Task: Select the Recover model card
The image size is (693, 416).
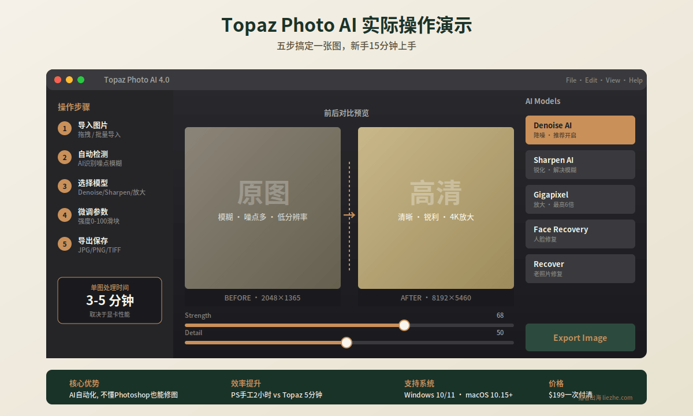Action: coord(580,269)
